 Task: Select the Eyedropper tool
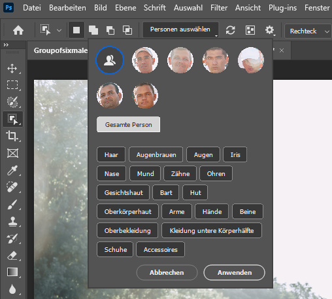(12, 170)
